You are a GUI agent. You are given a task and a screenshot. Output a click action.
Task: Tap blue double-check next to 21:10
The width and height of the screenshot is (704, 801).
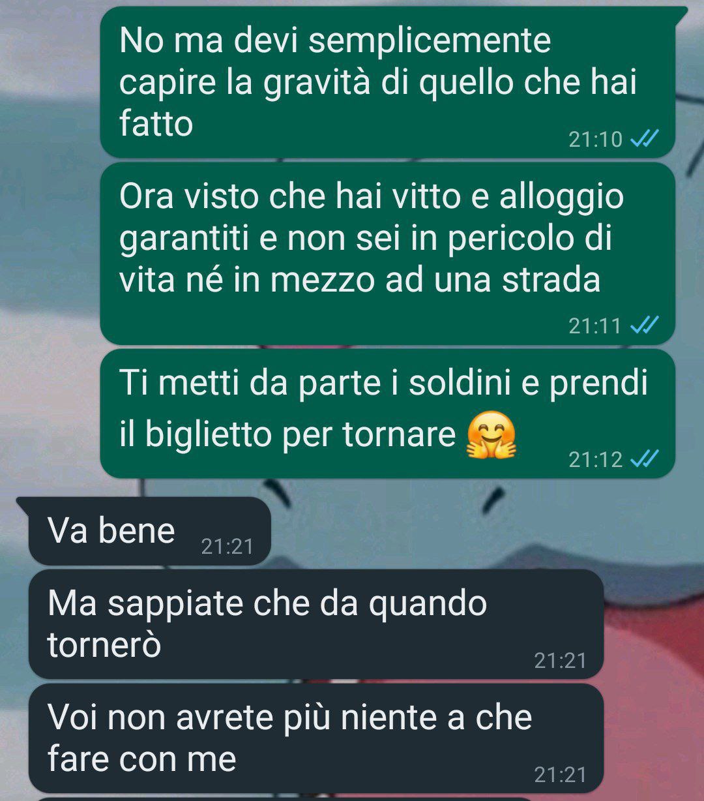tap(646, 139)
